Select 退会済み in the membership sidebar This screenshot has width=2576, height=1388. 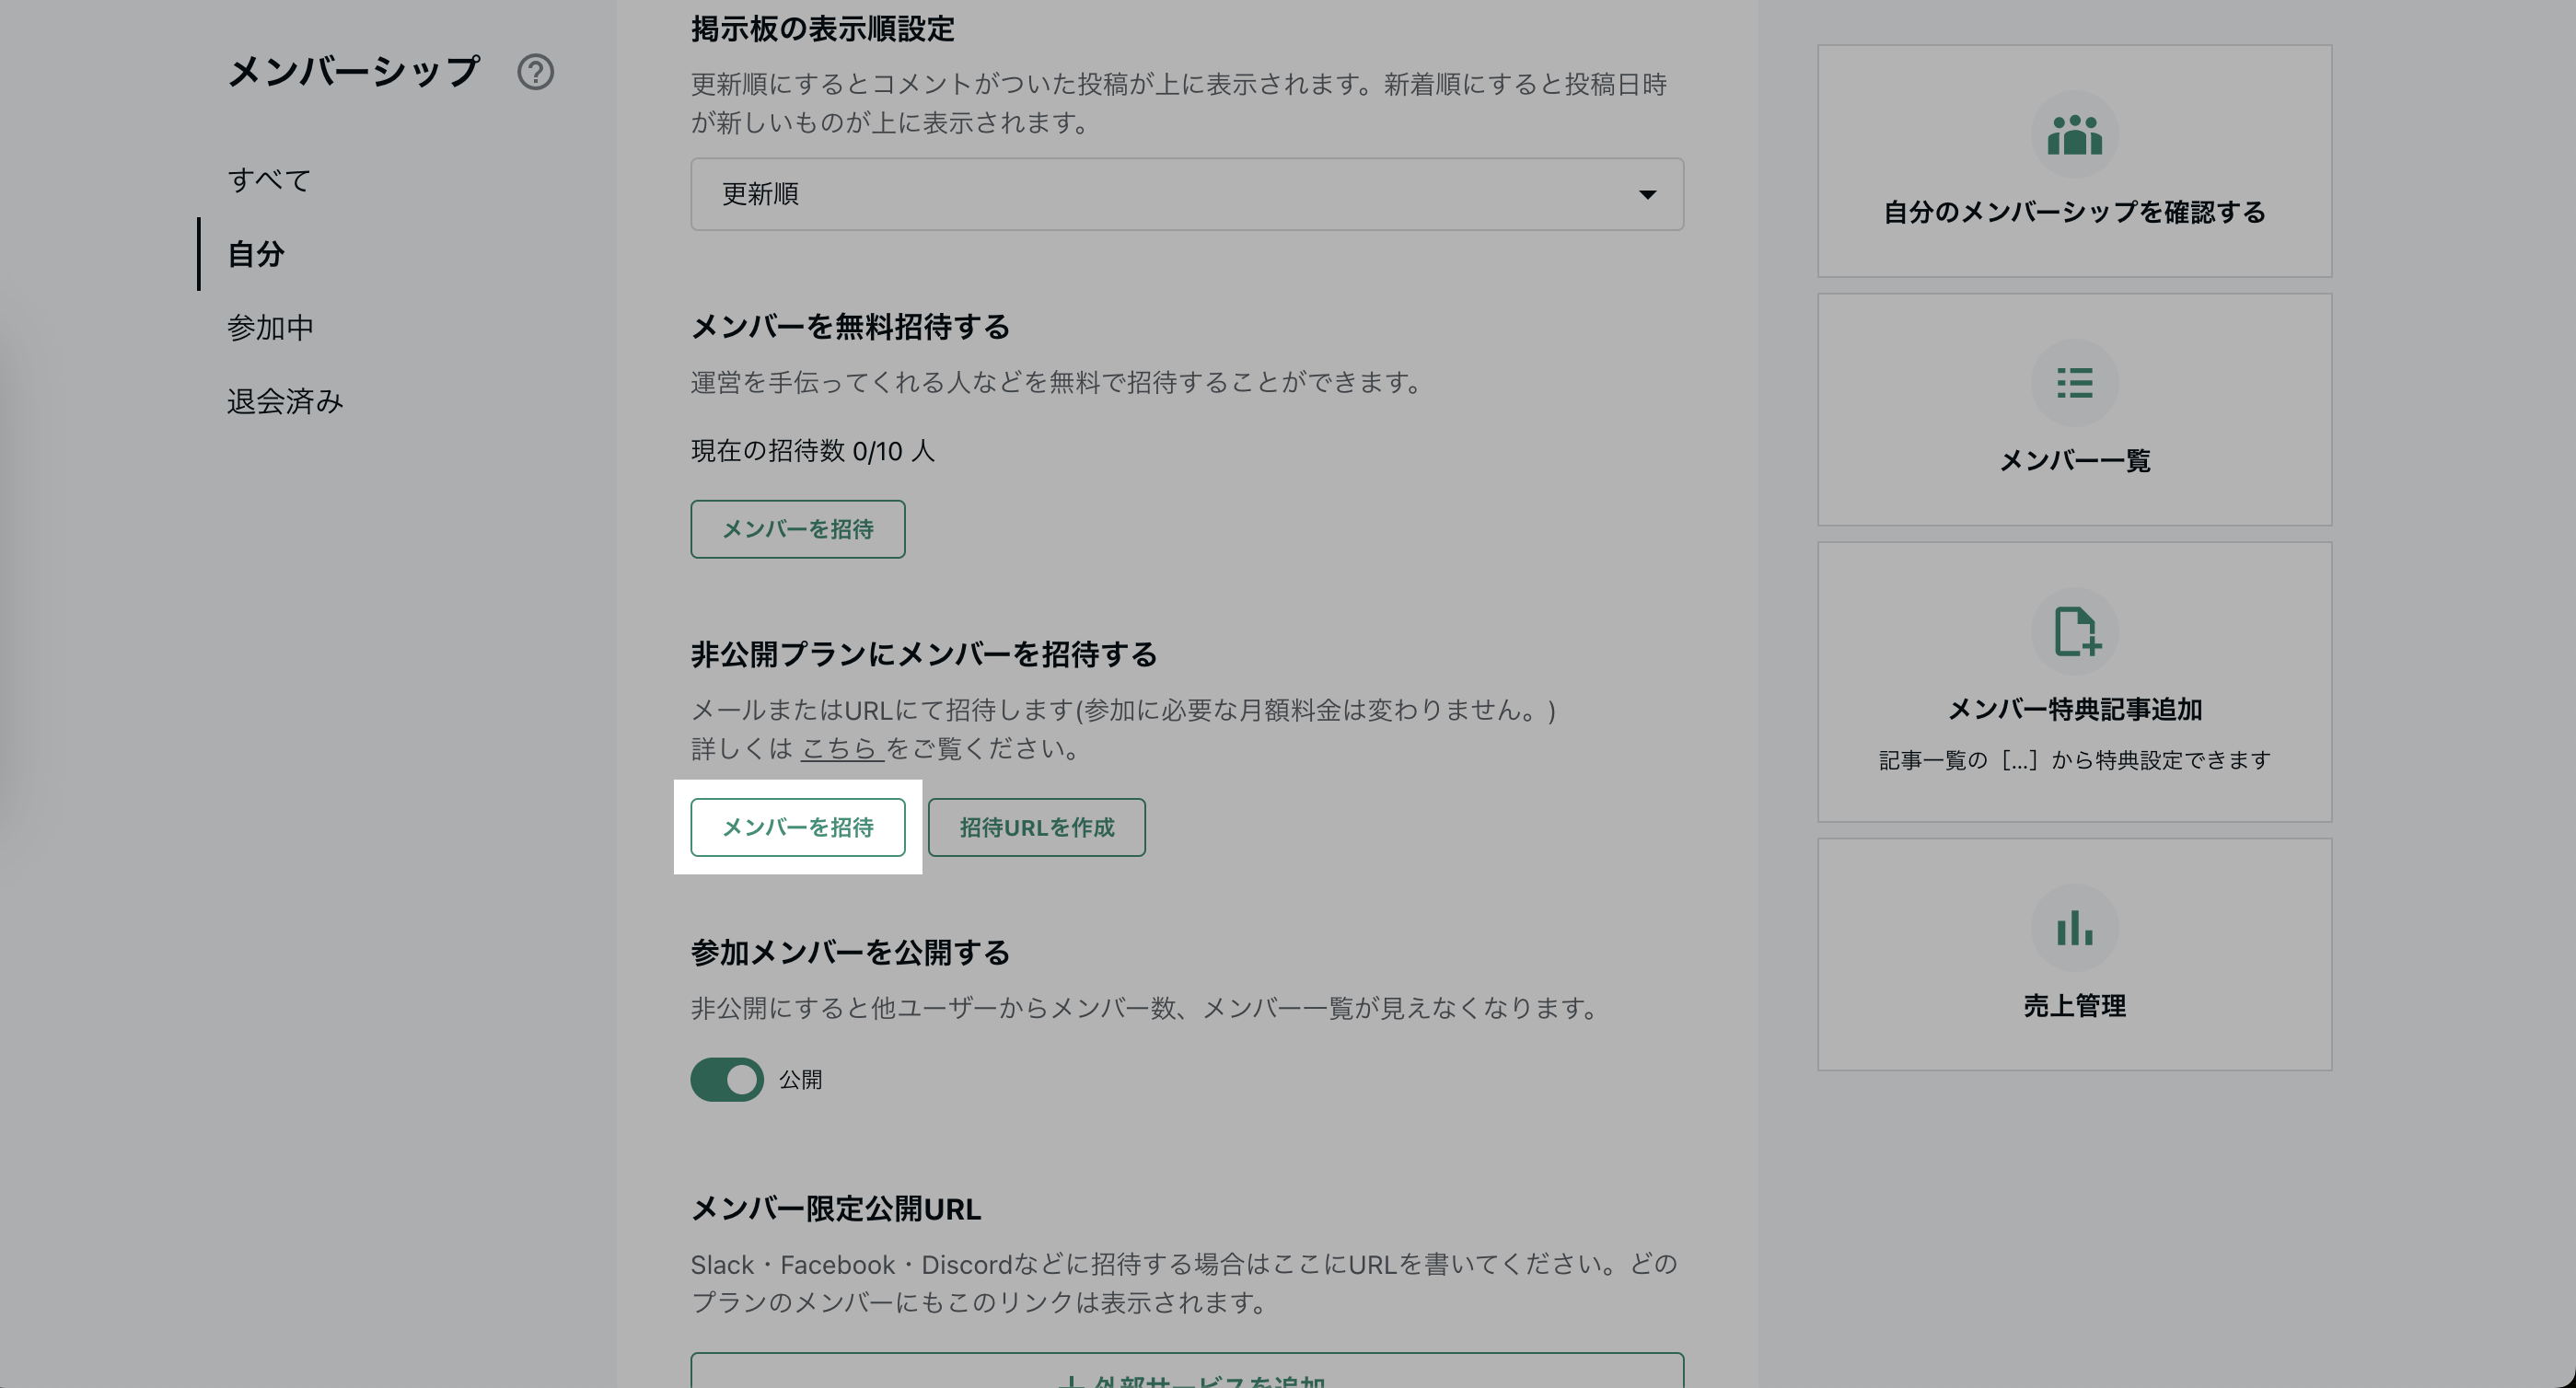pos(285,402)
